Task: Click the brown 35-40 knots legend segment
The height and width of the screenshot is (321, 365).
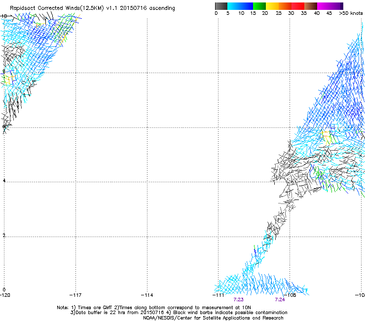Action: pyautogui.click(x=311, y=6)
